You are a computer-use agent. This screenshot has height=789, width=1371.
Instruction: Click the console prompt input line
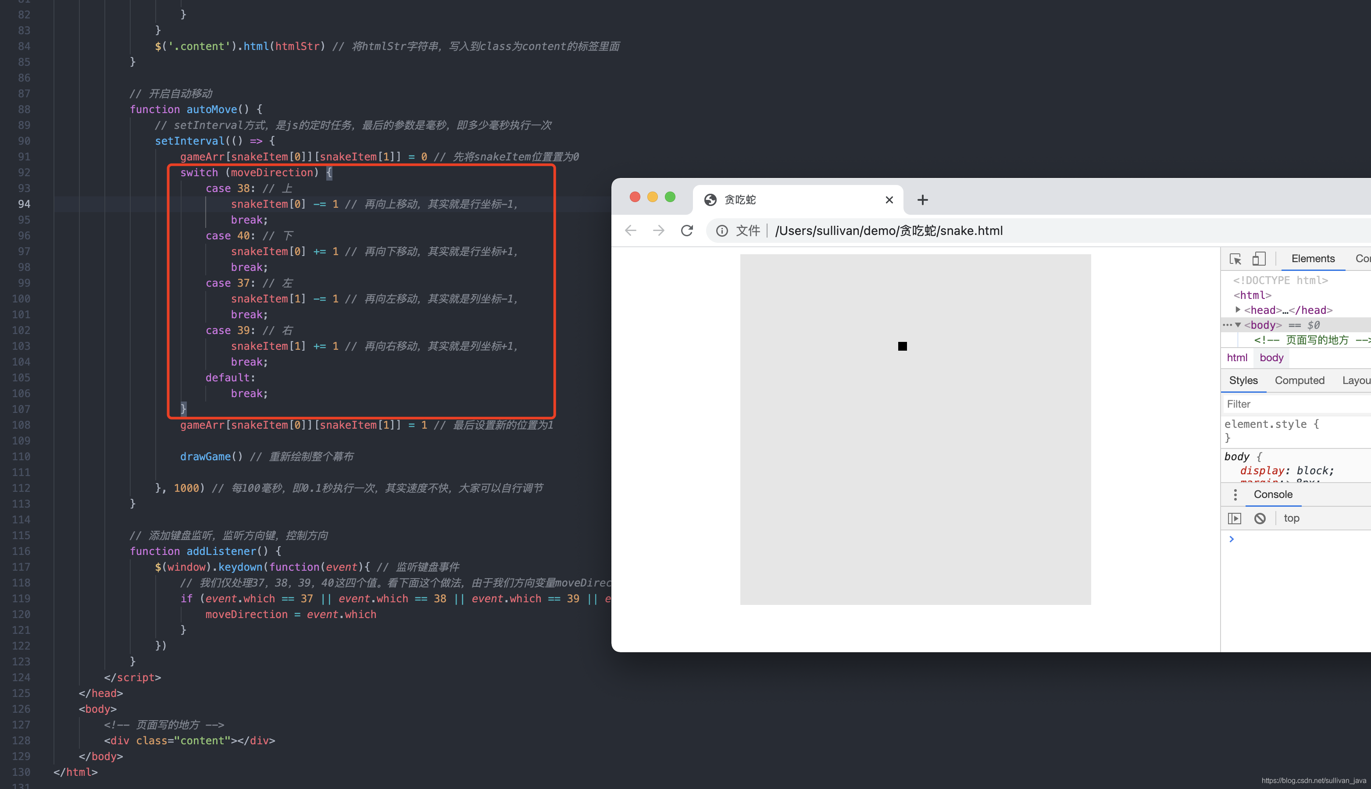click(1301, 539)
